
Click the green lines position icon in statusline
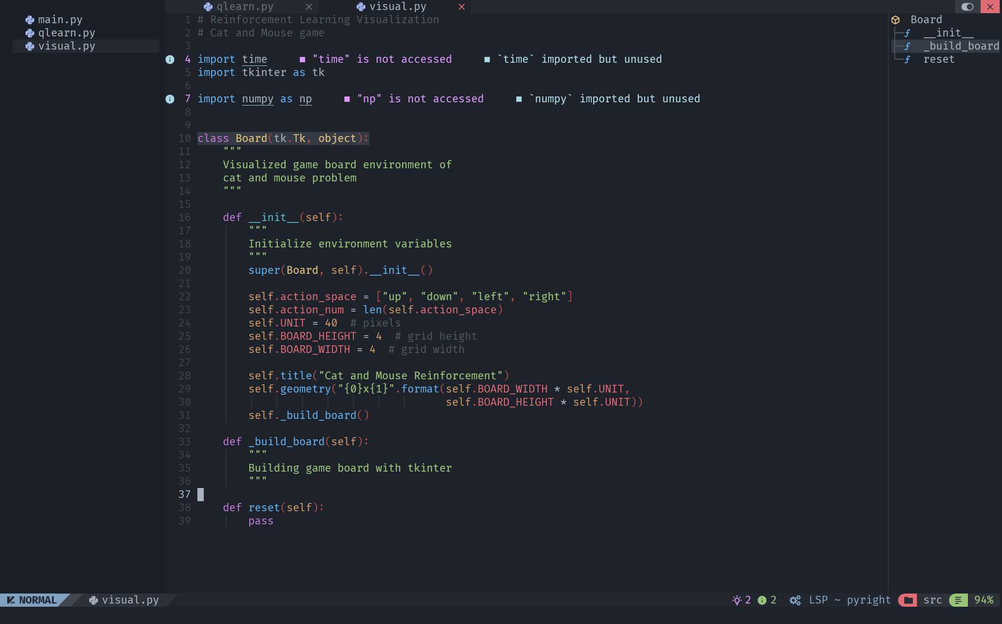tap(958, 600)
